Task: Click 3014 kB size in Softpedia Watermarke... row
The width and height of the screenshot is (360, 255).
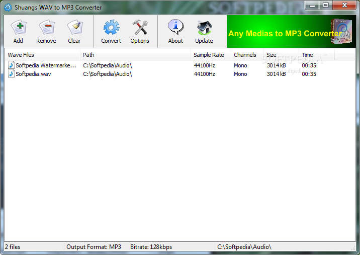Action: (276, 65)
